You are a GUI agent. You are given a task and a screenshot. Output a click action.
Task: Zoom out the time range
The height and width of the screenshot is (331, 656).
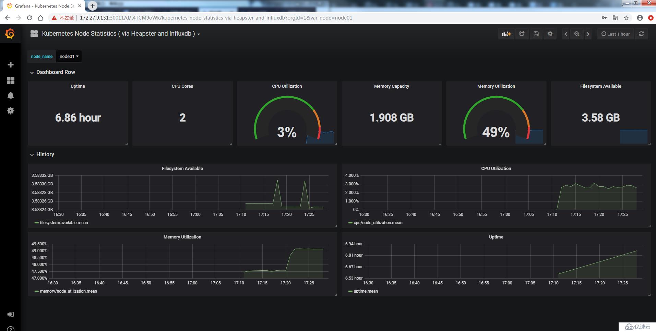[x=577, y=34]
